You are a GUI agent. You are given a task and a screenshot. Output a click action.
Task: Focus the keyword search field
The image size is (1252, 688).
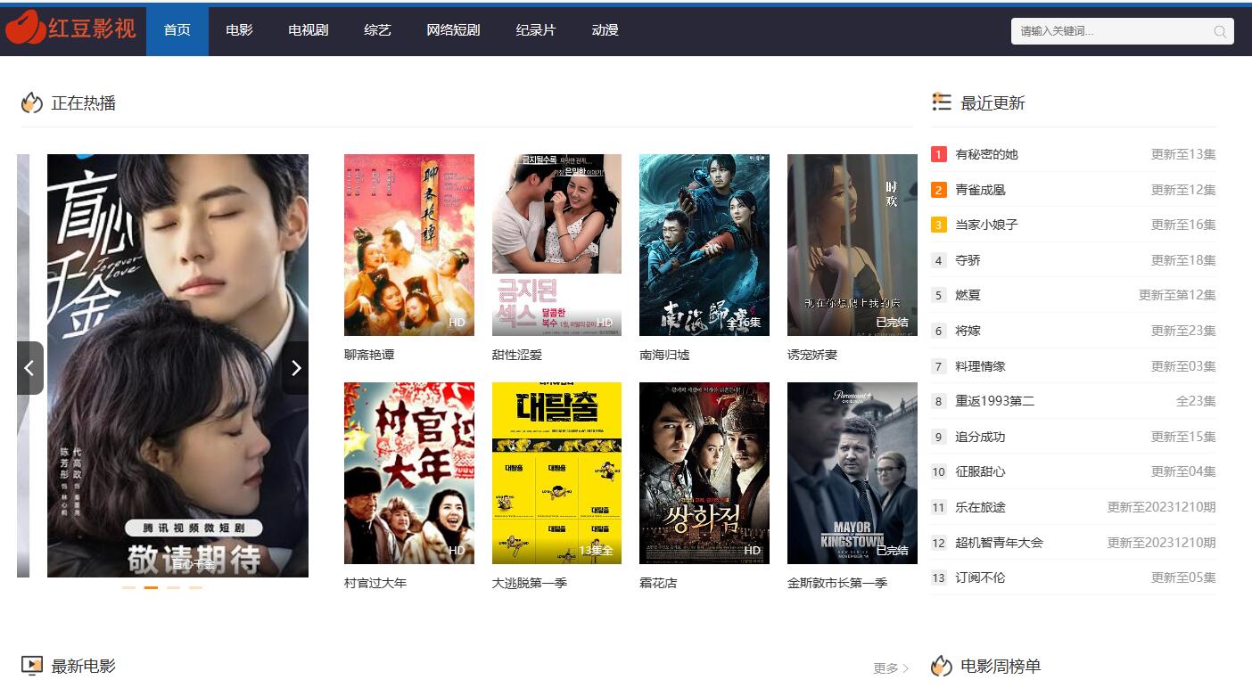1123,31
